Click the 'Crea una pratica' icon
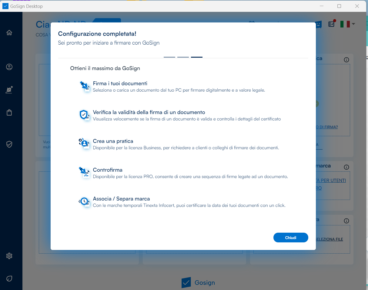 [x=85, y=144]
